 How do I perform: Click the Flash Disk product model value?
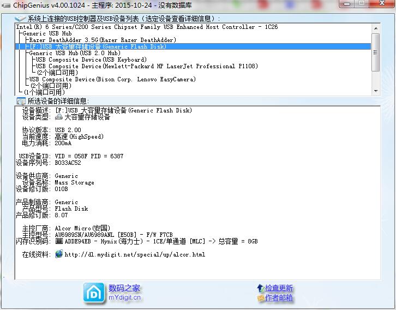71,208
